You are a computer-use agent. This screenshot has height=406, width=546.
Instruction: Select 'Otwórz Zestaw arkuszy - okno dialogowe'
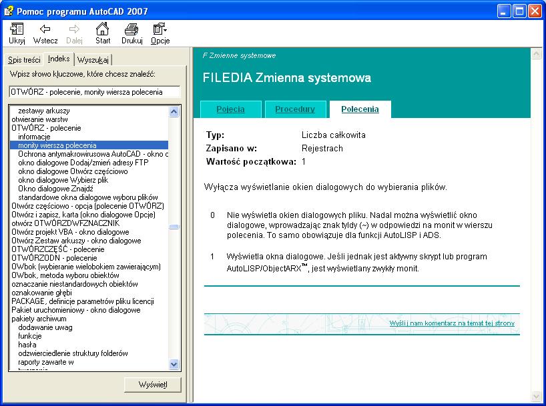point(76,241)
